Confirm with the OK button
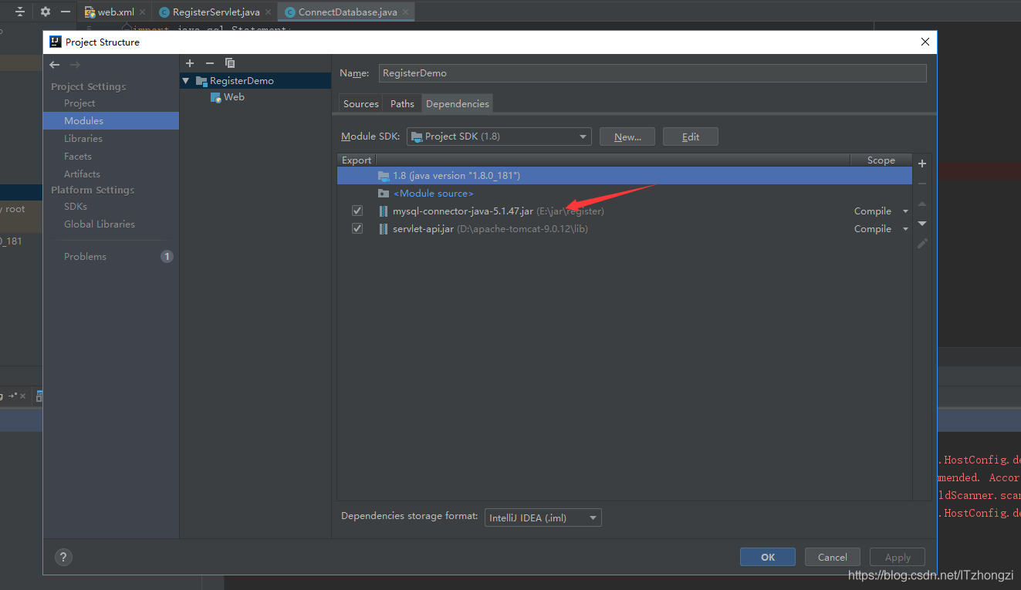This screenshot has height=590, width=1021. (x=768, y=557)
